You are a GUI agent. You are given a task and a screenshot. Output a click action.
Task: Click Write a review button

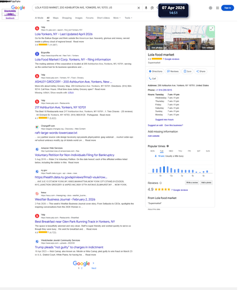pos(192,183)
